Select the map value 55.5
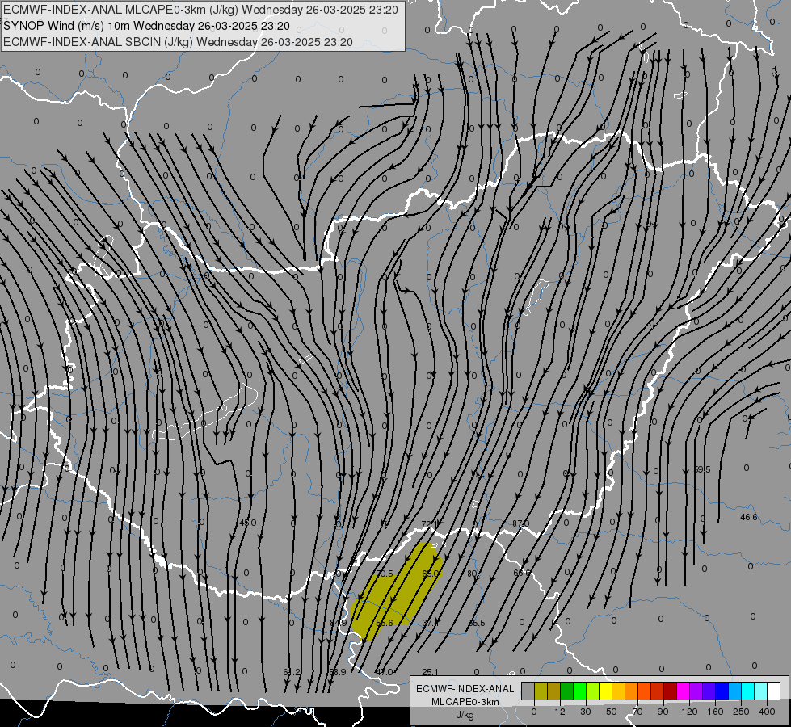This screenshot has width=791, height=727. pyautogui.click(x=476, y=623)
